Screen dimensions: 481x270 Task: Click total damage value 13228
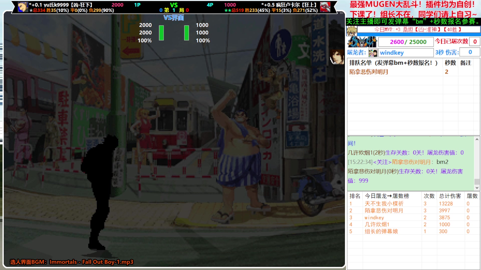point(446,204)
